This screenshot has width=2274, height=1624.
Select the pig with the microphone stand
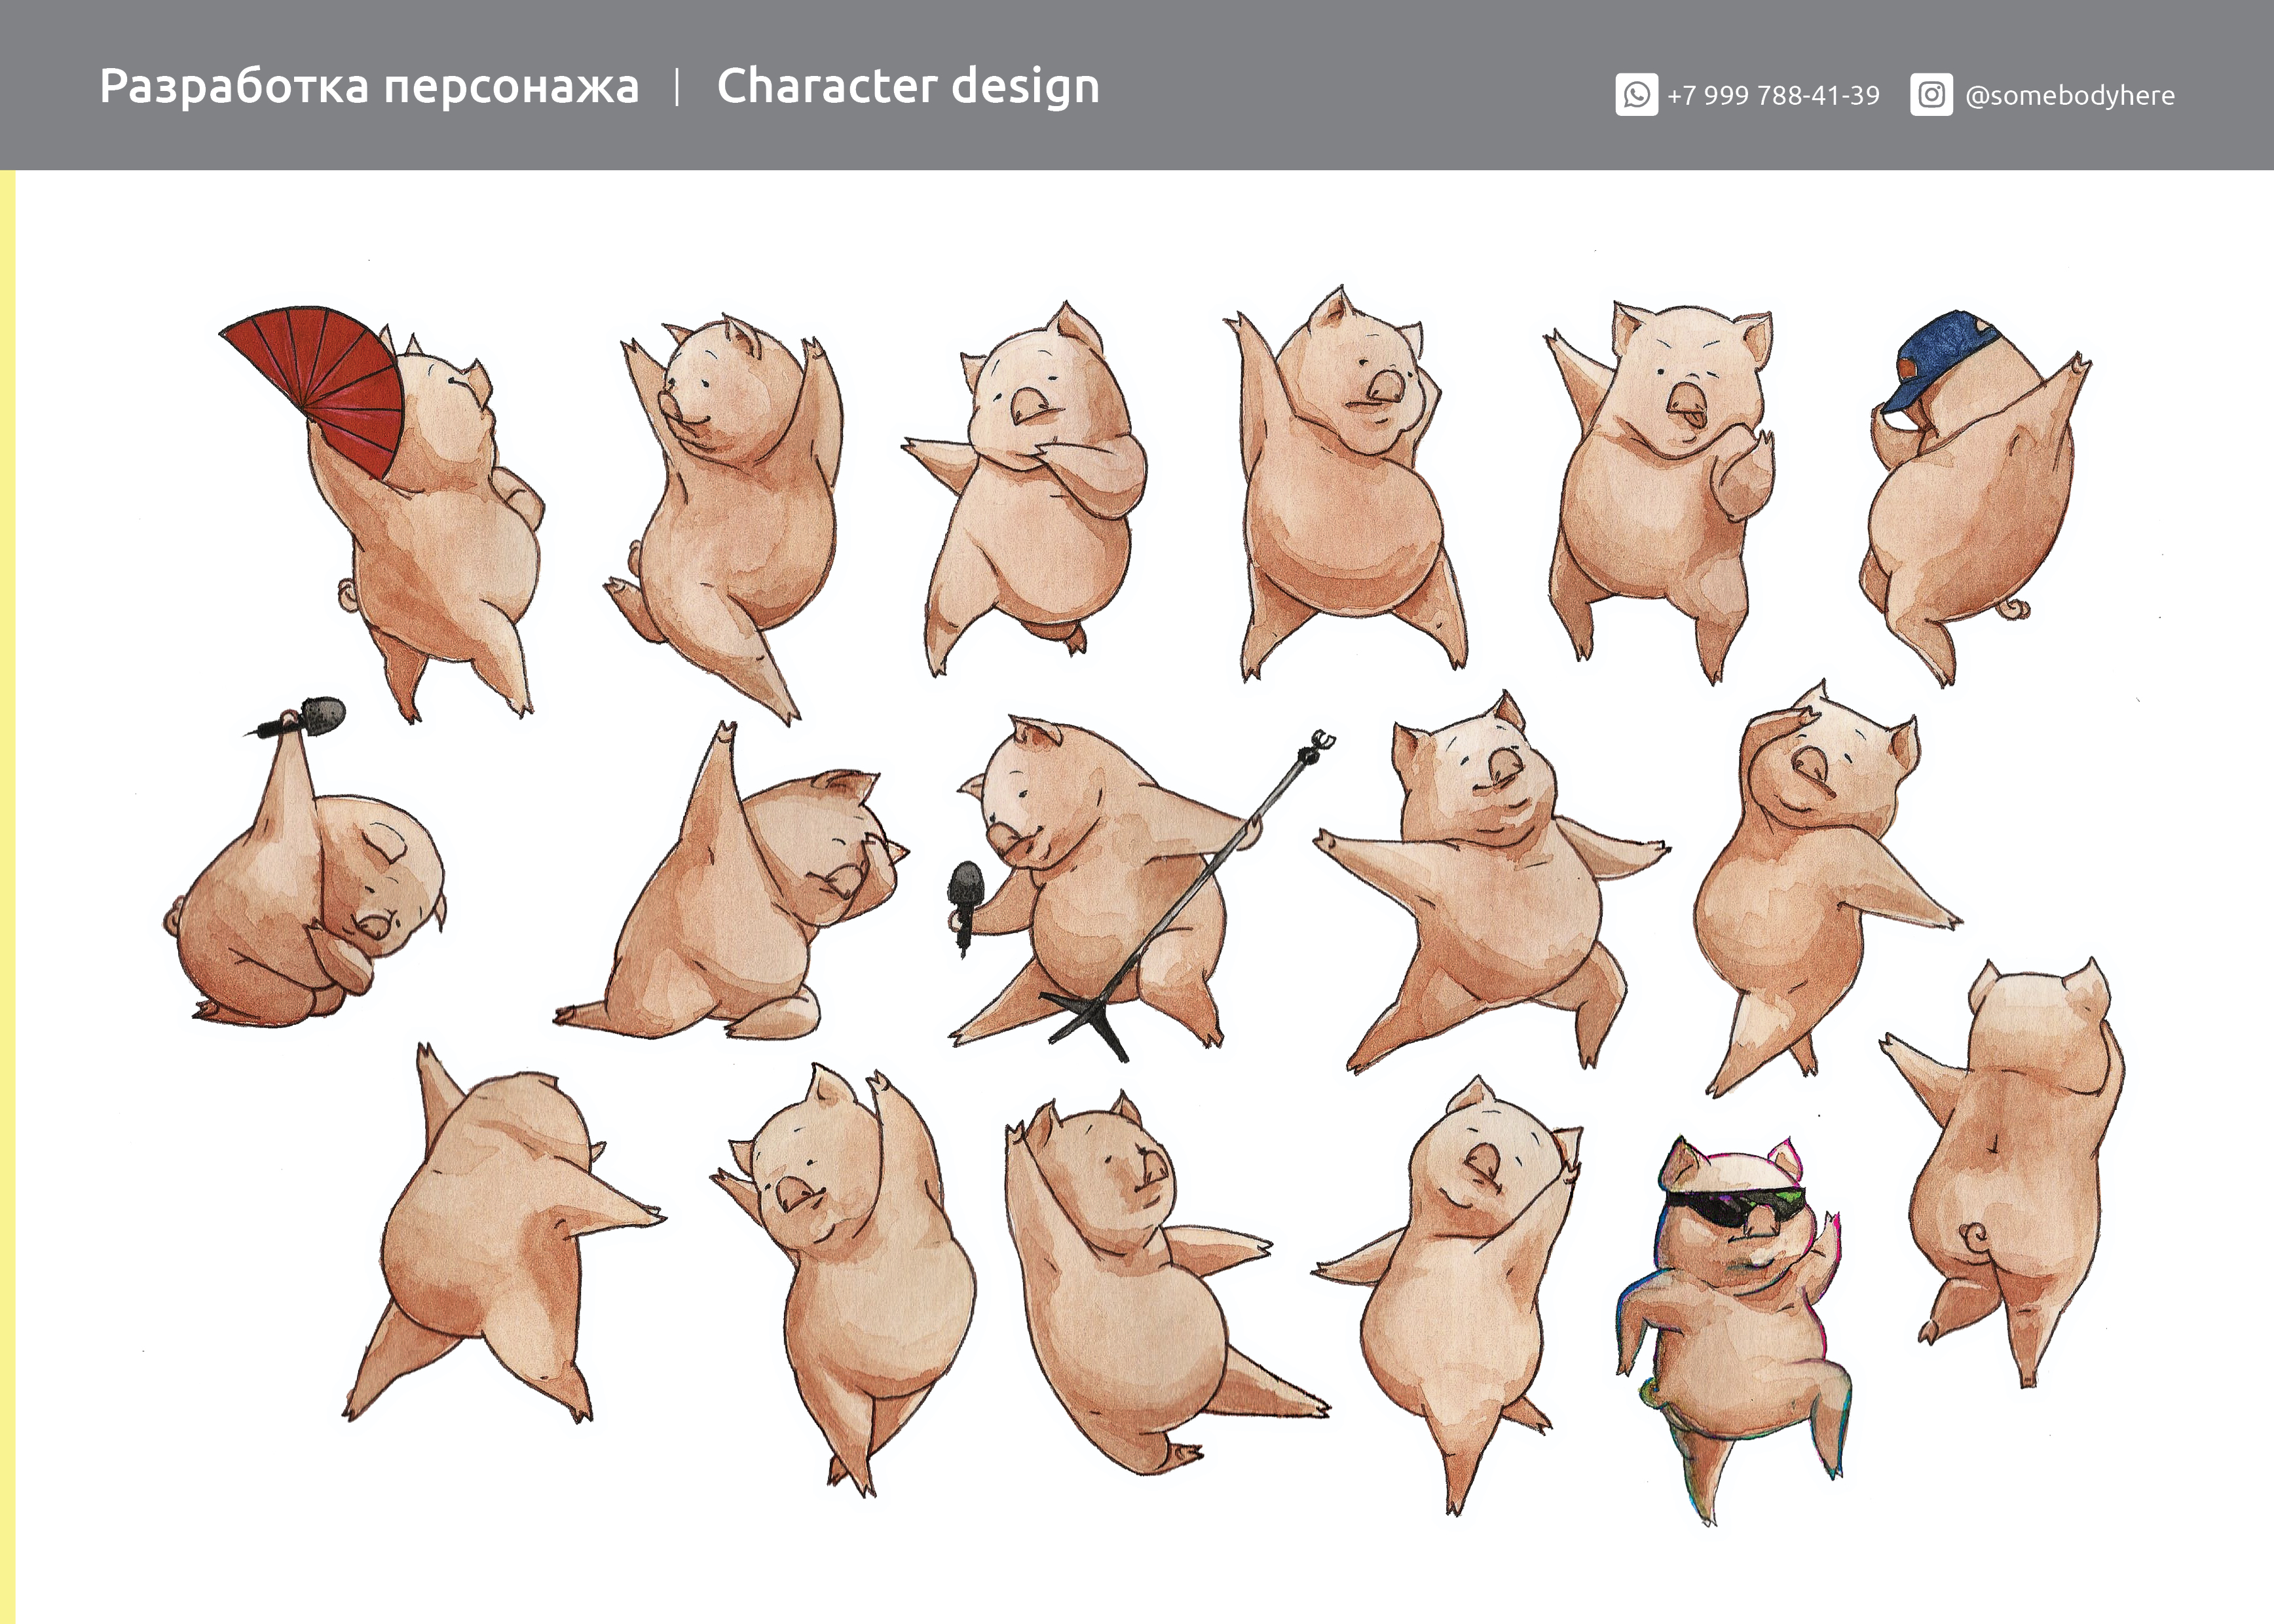1140,889
